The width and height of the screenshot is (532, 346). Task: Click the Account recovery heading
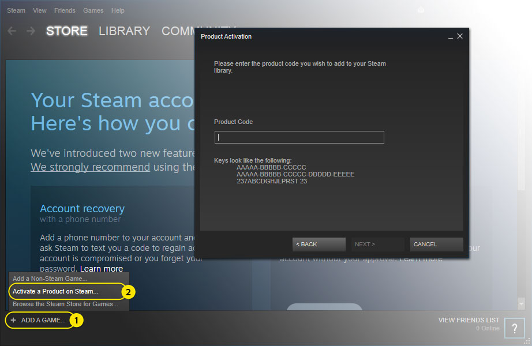(x=82, y=208)
